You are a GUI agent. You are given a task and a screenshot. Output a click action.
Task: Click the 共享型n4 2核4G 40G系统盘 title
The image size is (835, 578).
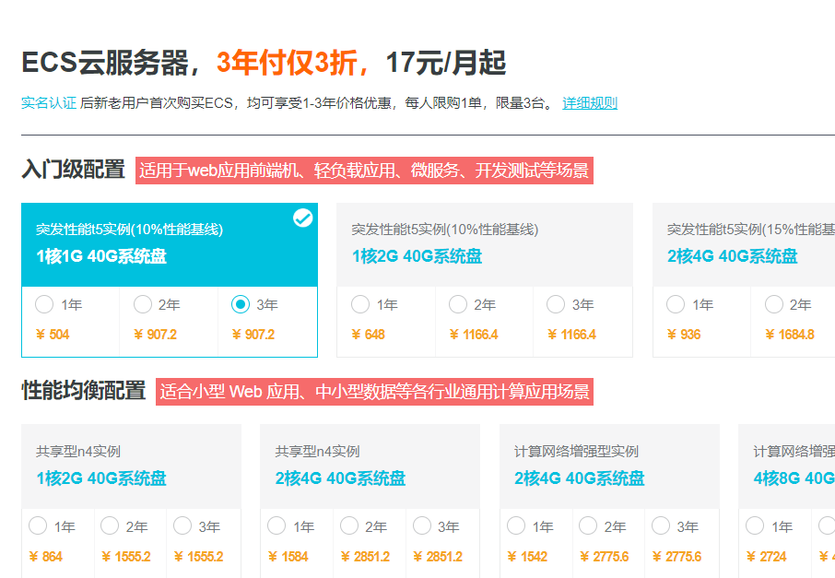(340, 478)
